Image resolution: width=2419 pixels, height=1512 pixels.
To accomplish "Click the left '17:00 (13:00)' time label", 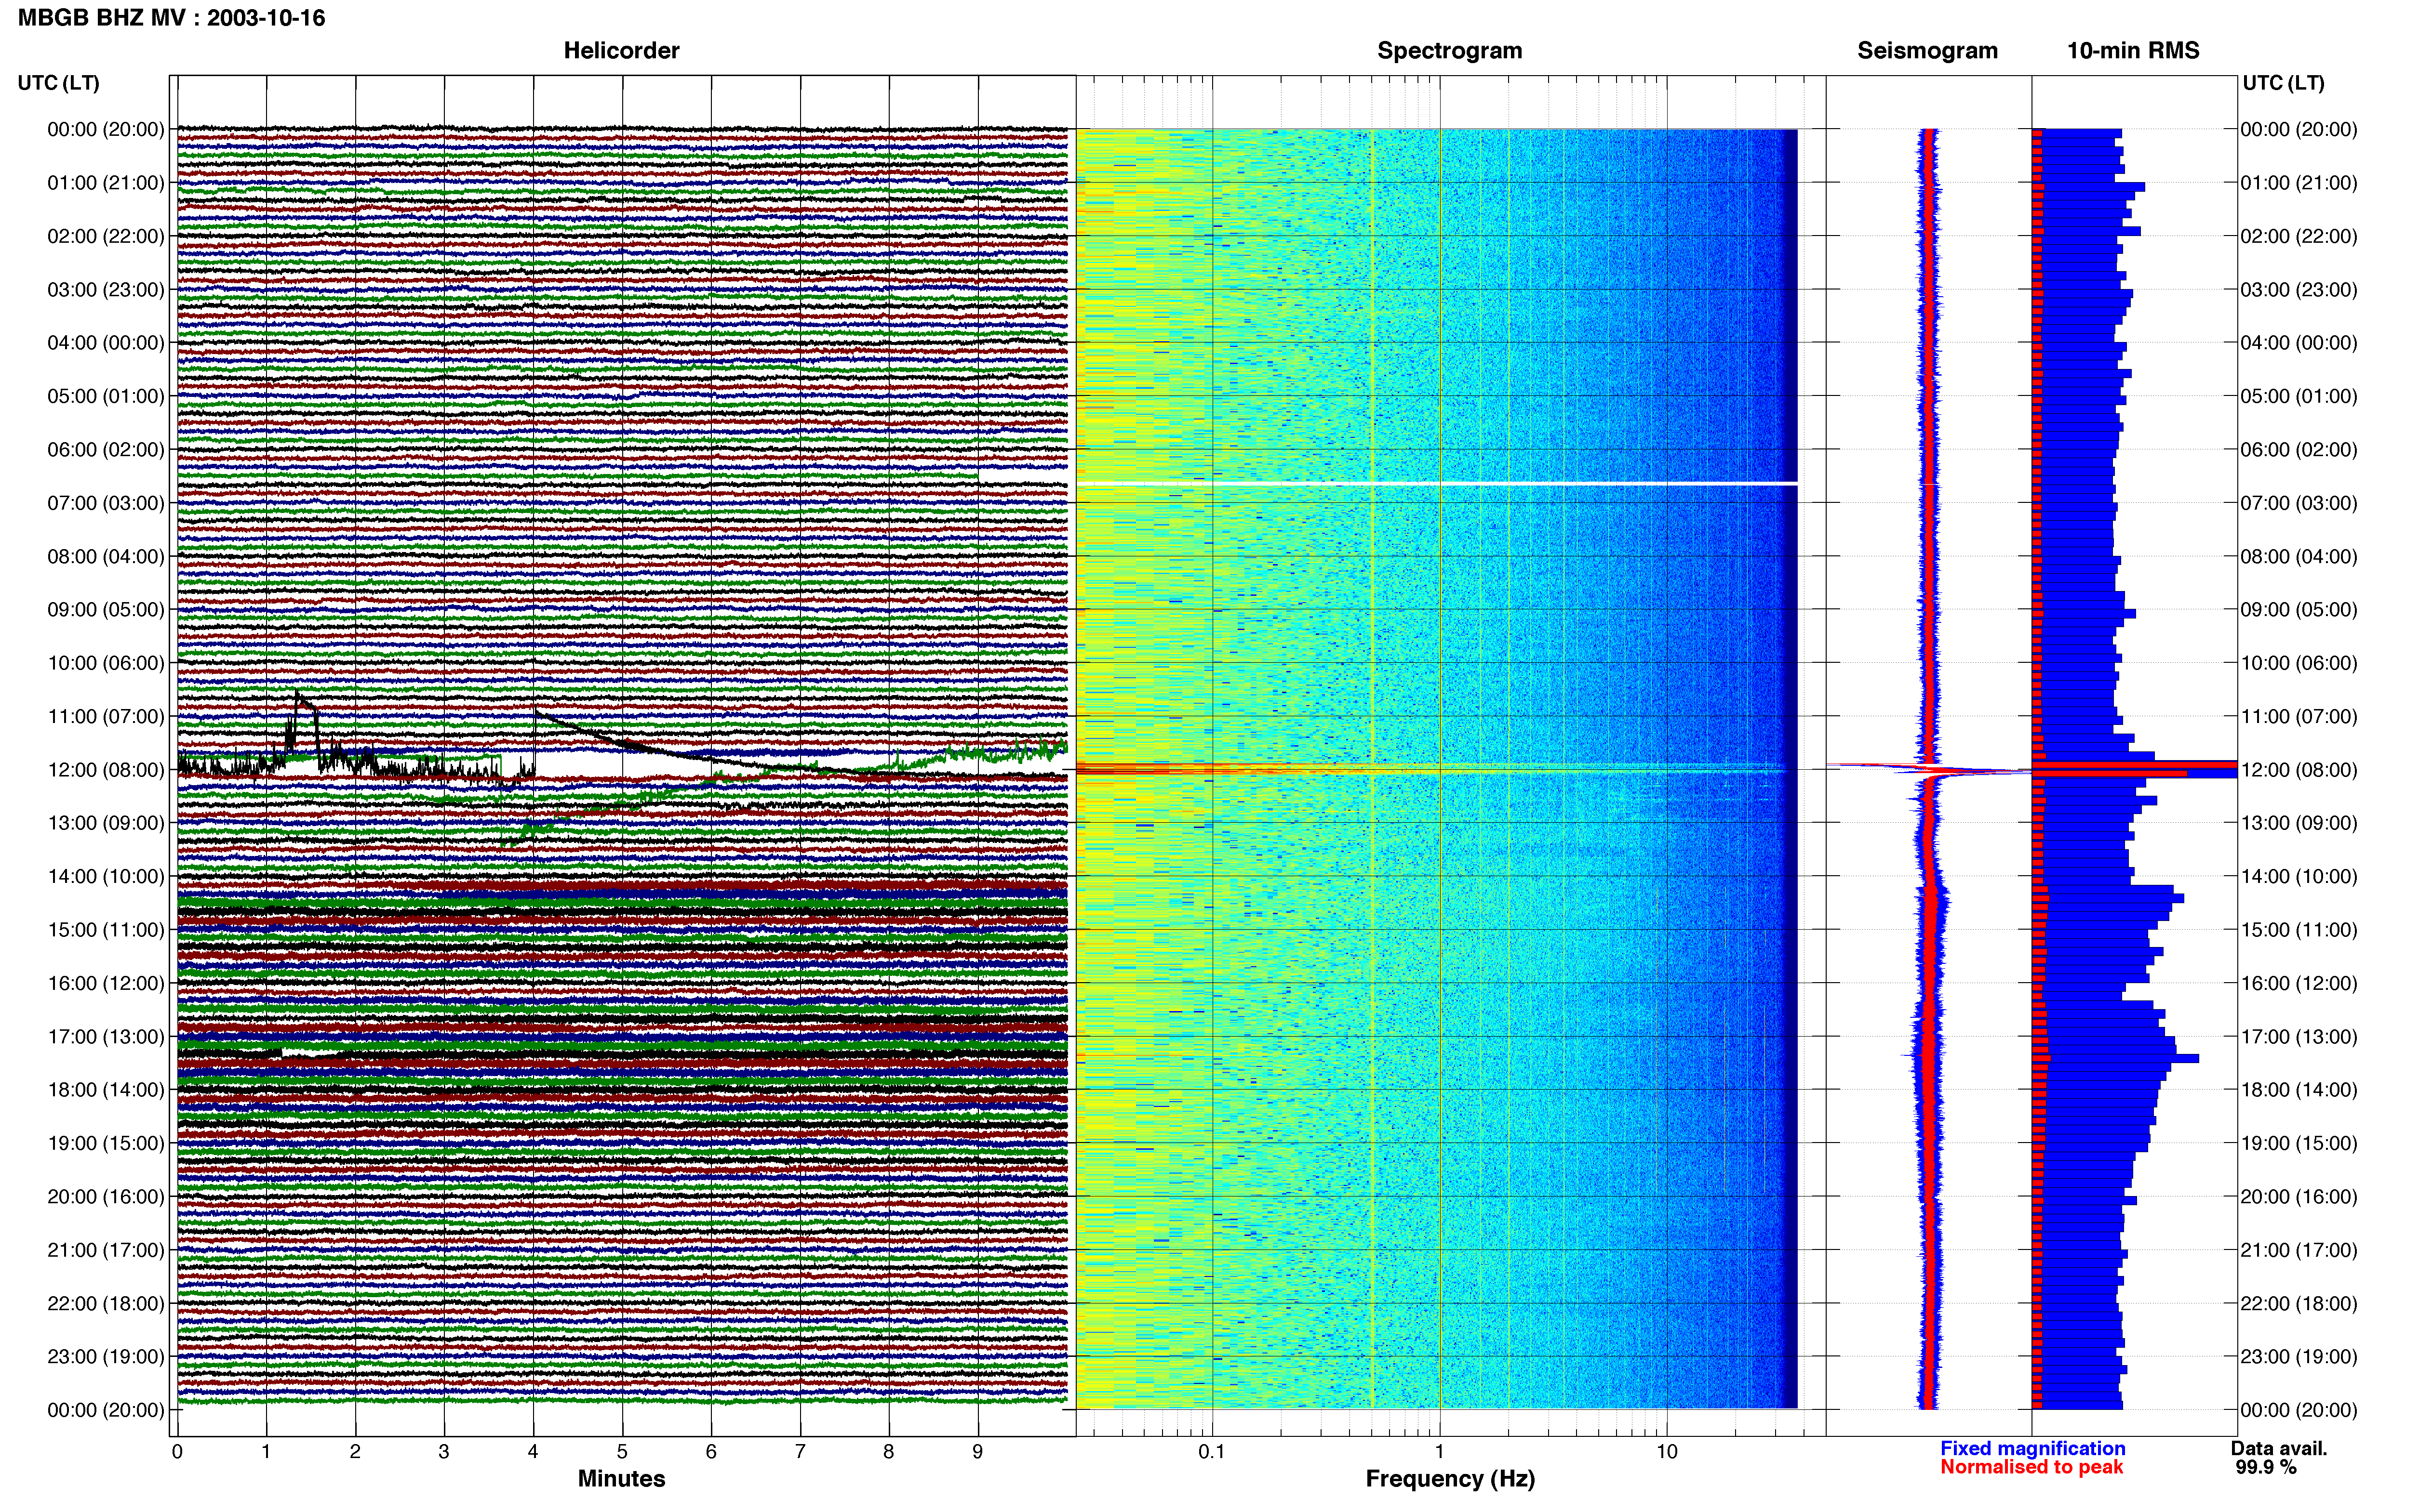I will [106, 1037].
